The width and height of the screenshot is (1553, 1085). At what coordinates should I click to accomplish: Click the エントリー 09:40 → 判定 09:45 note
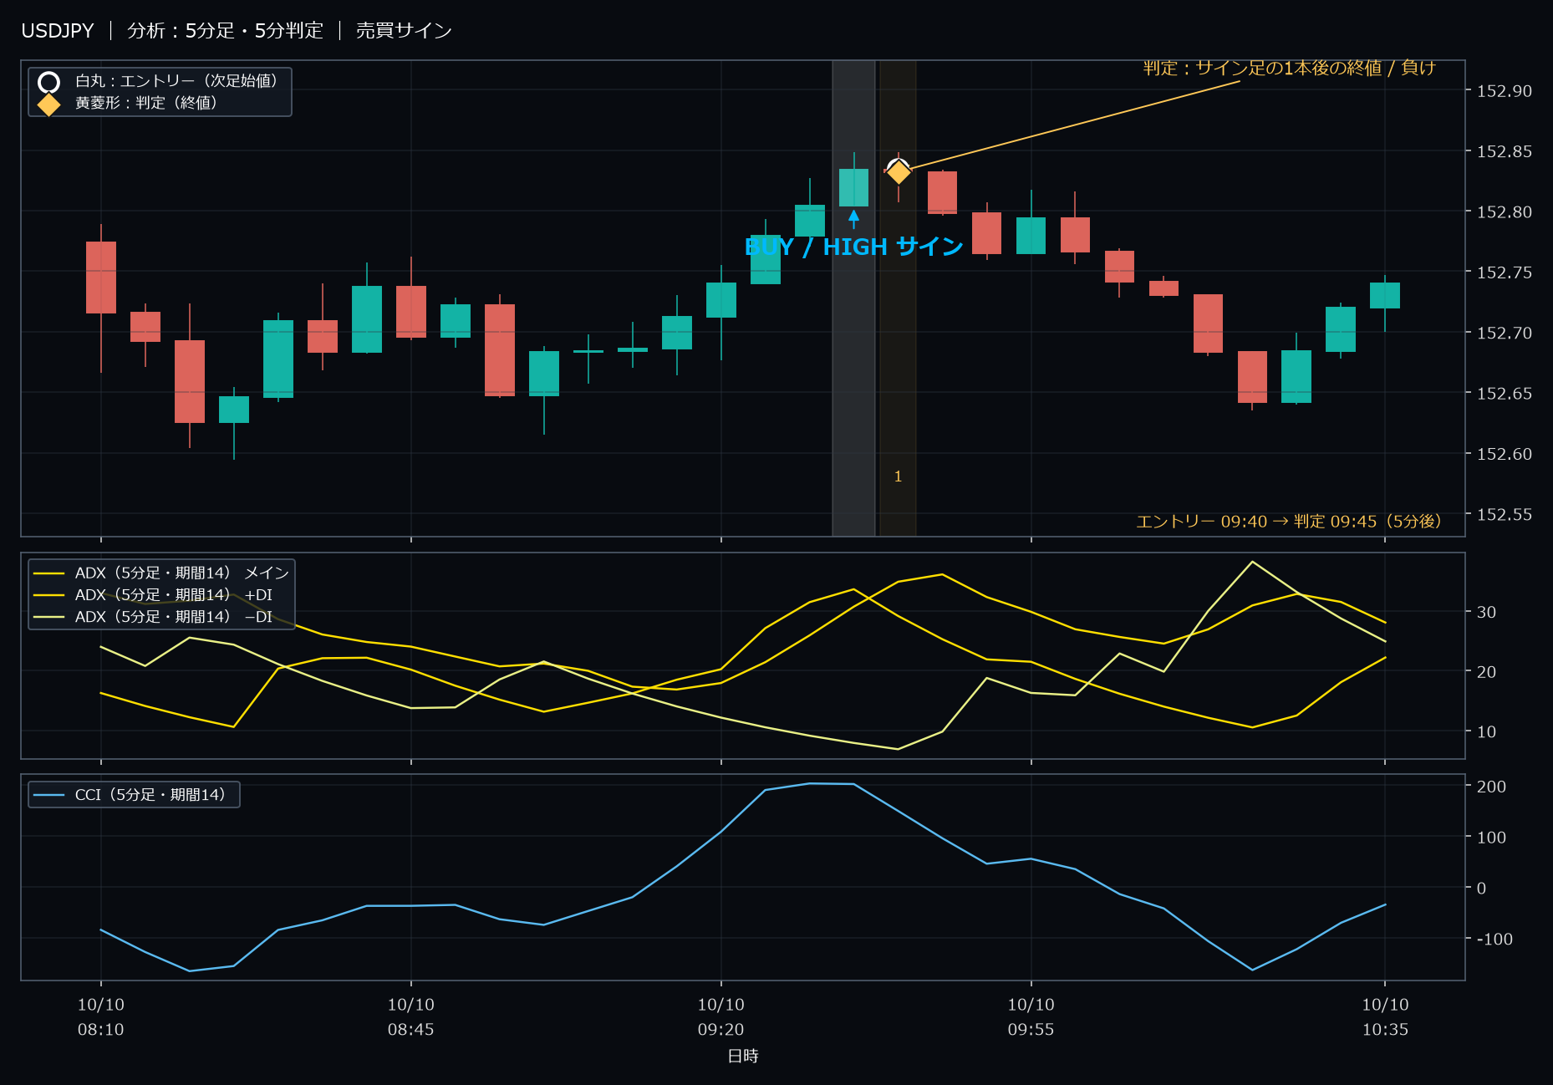pyautogui.click(x=1289, y=522)
